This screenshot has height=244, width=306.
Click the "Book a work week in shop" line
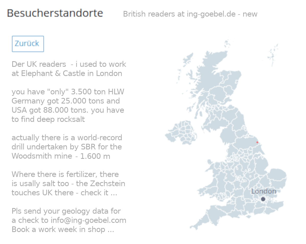pos(63,229)
